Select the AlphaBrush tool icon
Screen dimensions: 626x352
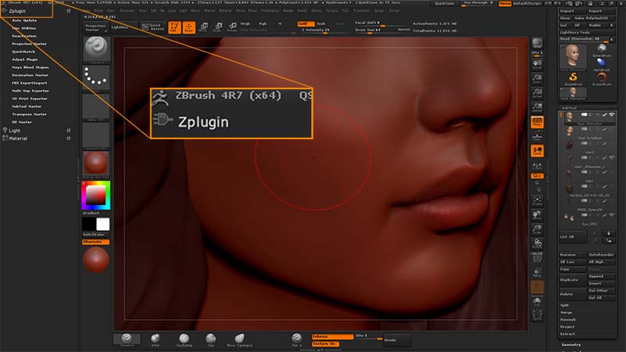click(x=602, y=64)
